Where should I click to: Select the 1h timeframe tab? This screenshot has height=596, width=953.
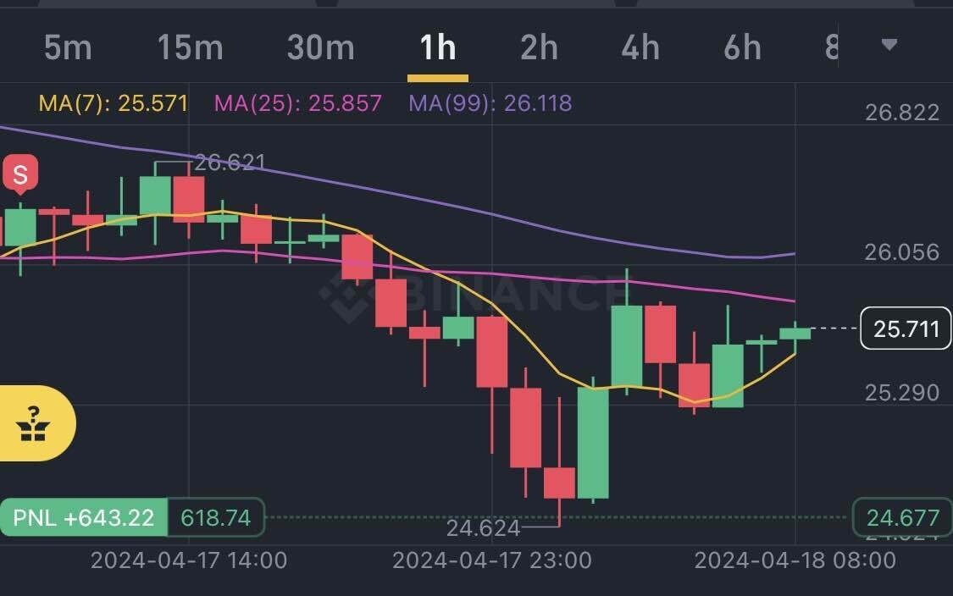(438, 48)
